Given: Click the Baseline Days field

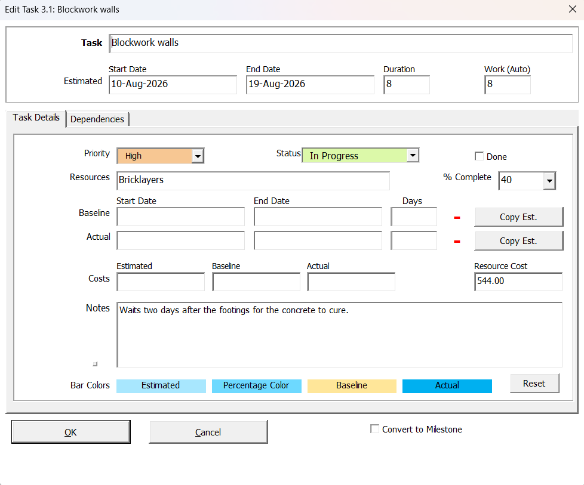Looking at the screenshot, I should pyautogui.click(x=414, y=217).
